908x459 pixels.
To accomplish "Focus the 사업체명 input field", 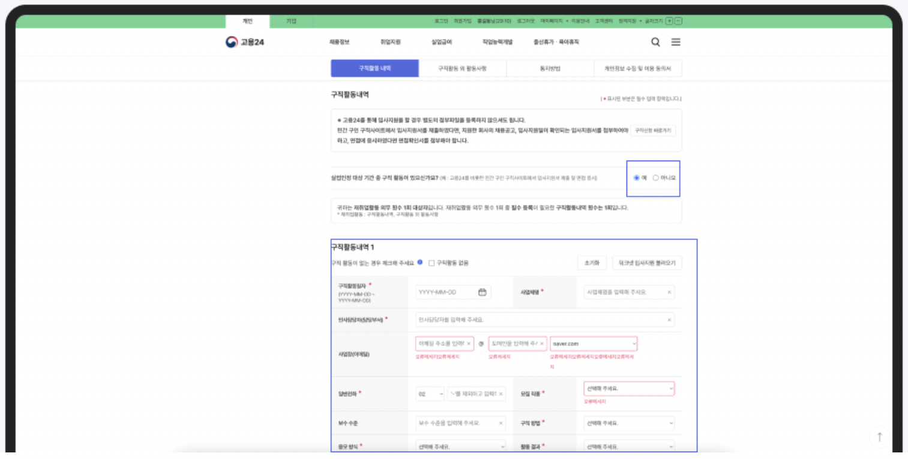I will 629,292.
